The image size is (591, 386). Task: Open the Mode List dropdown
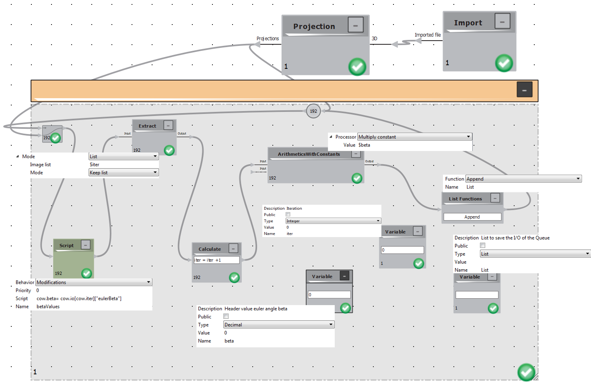tap(124, 156)
